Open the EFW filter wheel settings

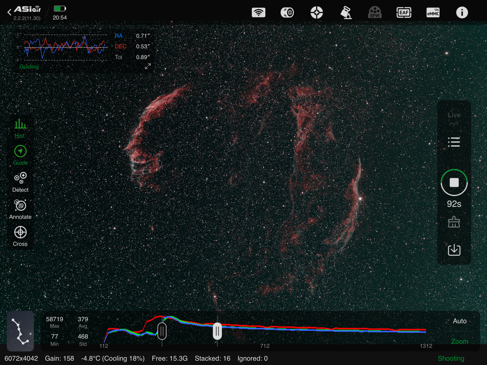pos(375,13)
